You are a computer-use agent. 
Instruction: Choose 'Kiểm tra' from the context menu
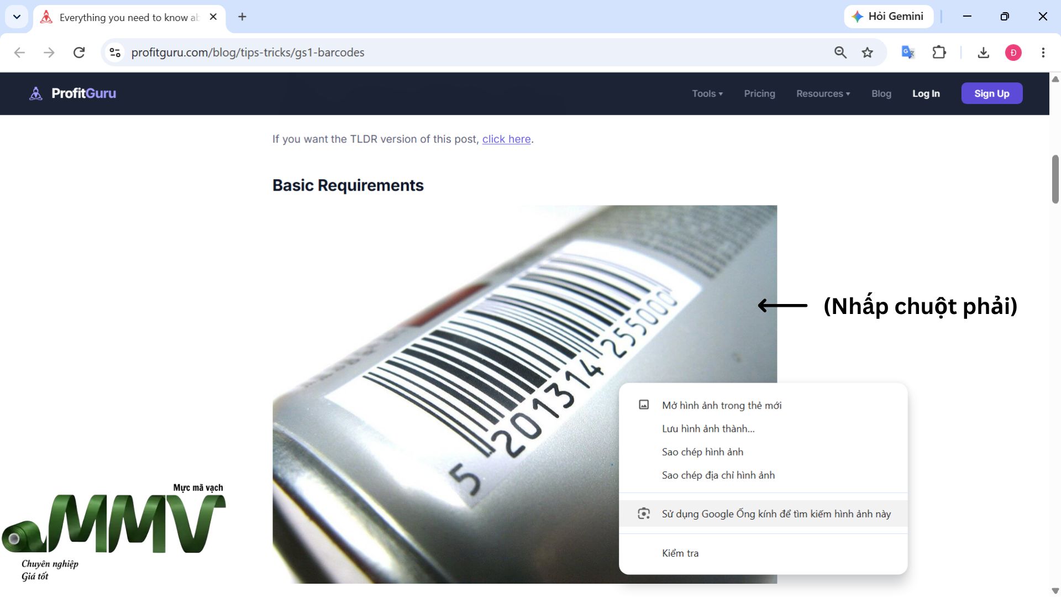[763, 553]
